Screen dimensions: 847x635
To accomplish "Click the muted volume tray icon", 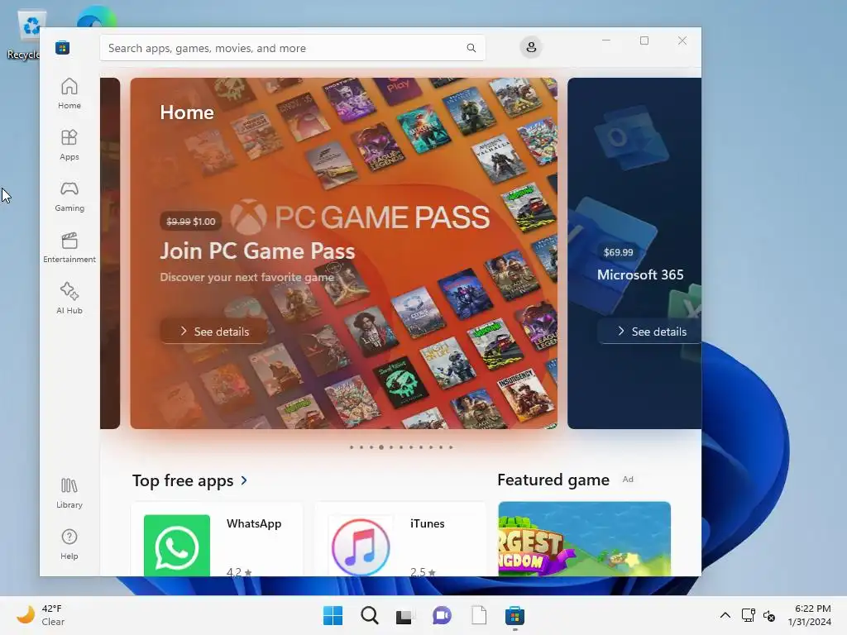I will click(769, 615).
